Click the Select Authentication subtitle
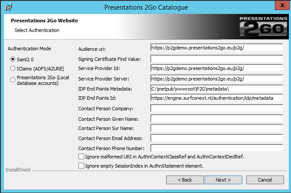This screenshot has width=291, height=193. click(x=37, y=30)
